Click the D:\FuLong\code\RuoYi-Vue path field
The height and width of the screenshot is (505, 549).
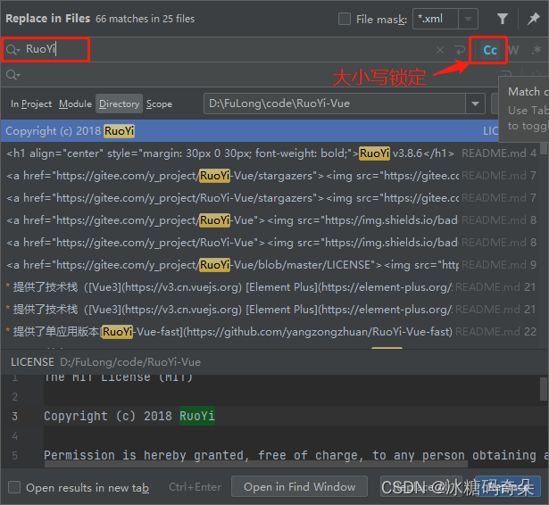pos(335,103)
